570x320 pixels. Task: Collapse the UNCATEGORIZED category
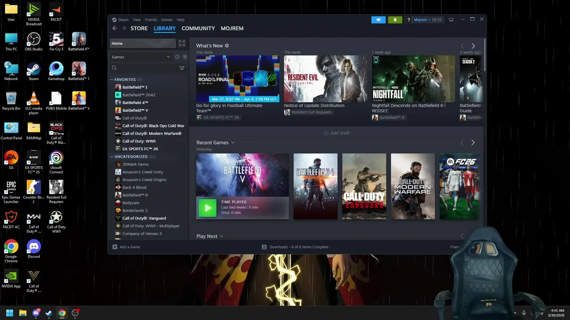tap(112, 156)
